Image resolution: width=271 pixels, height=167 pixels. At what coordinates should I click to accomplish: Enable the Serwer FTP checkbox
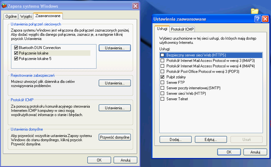coord(162,83)
